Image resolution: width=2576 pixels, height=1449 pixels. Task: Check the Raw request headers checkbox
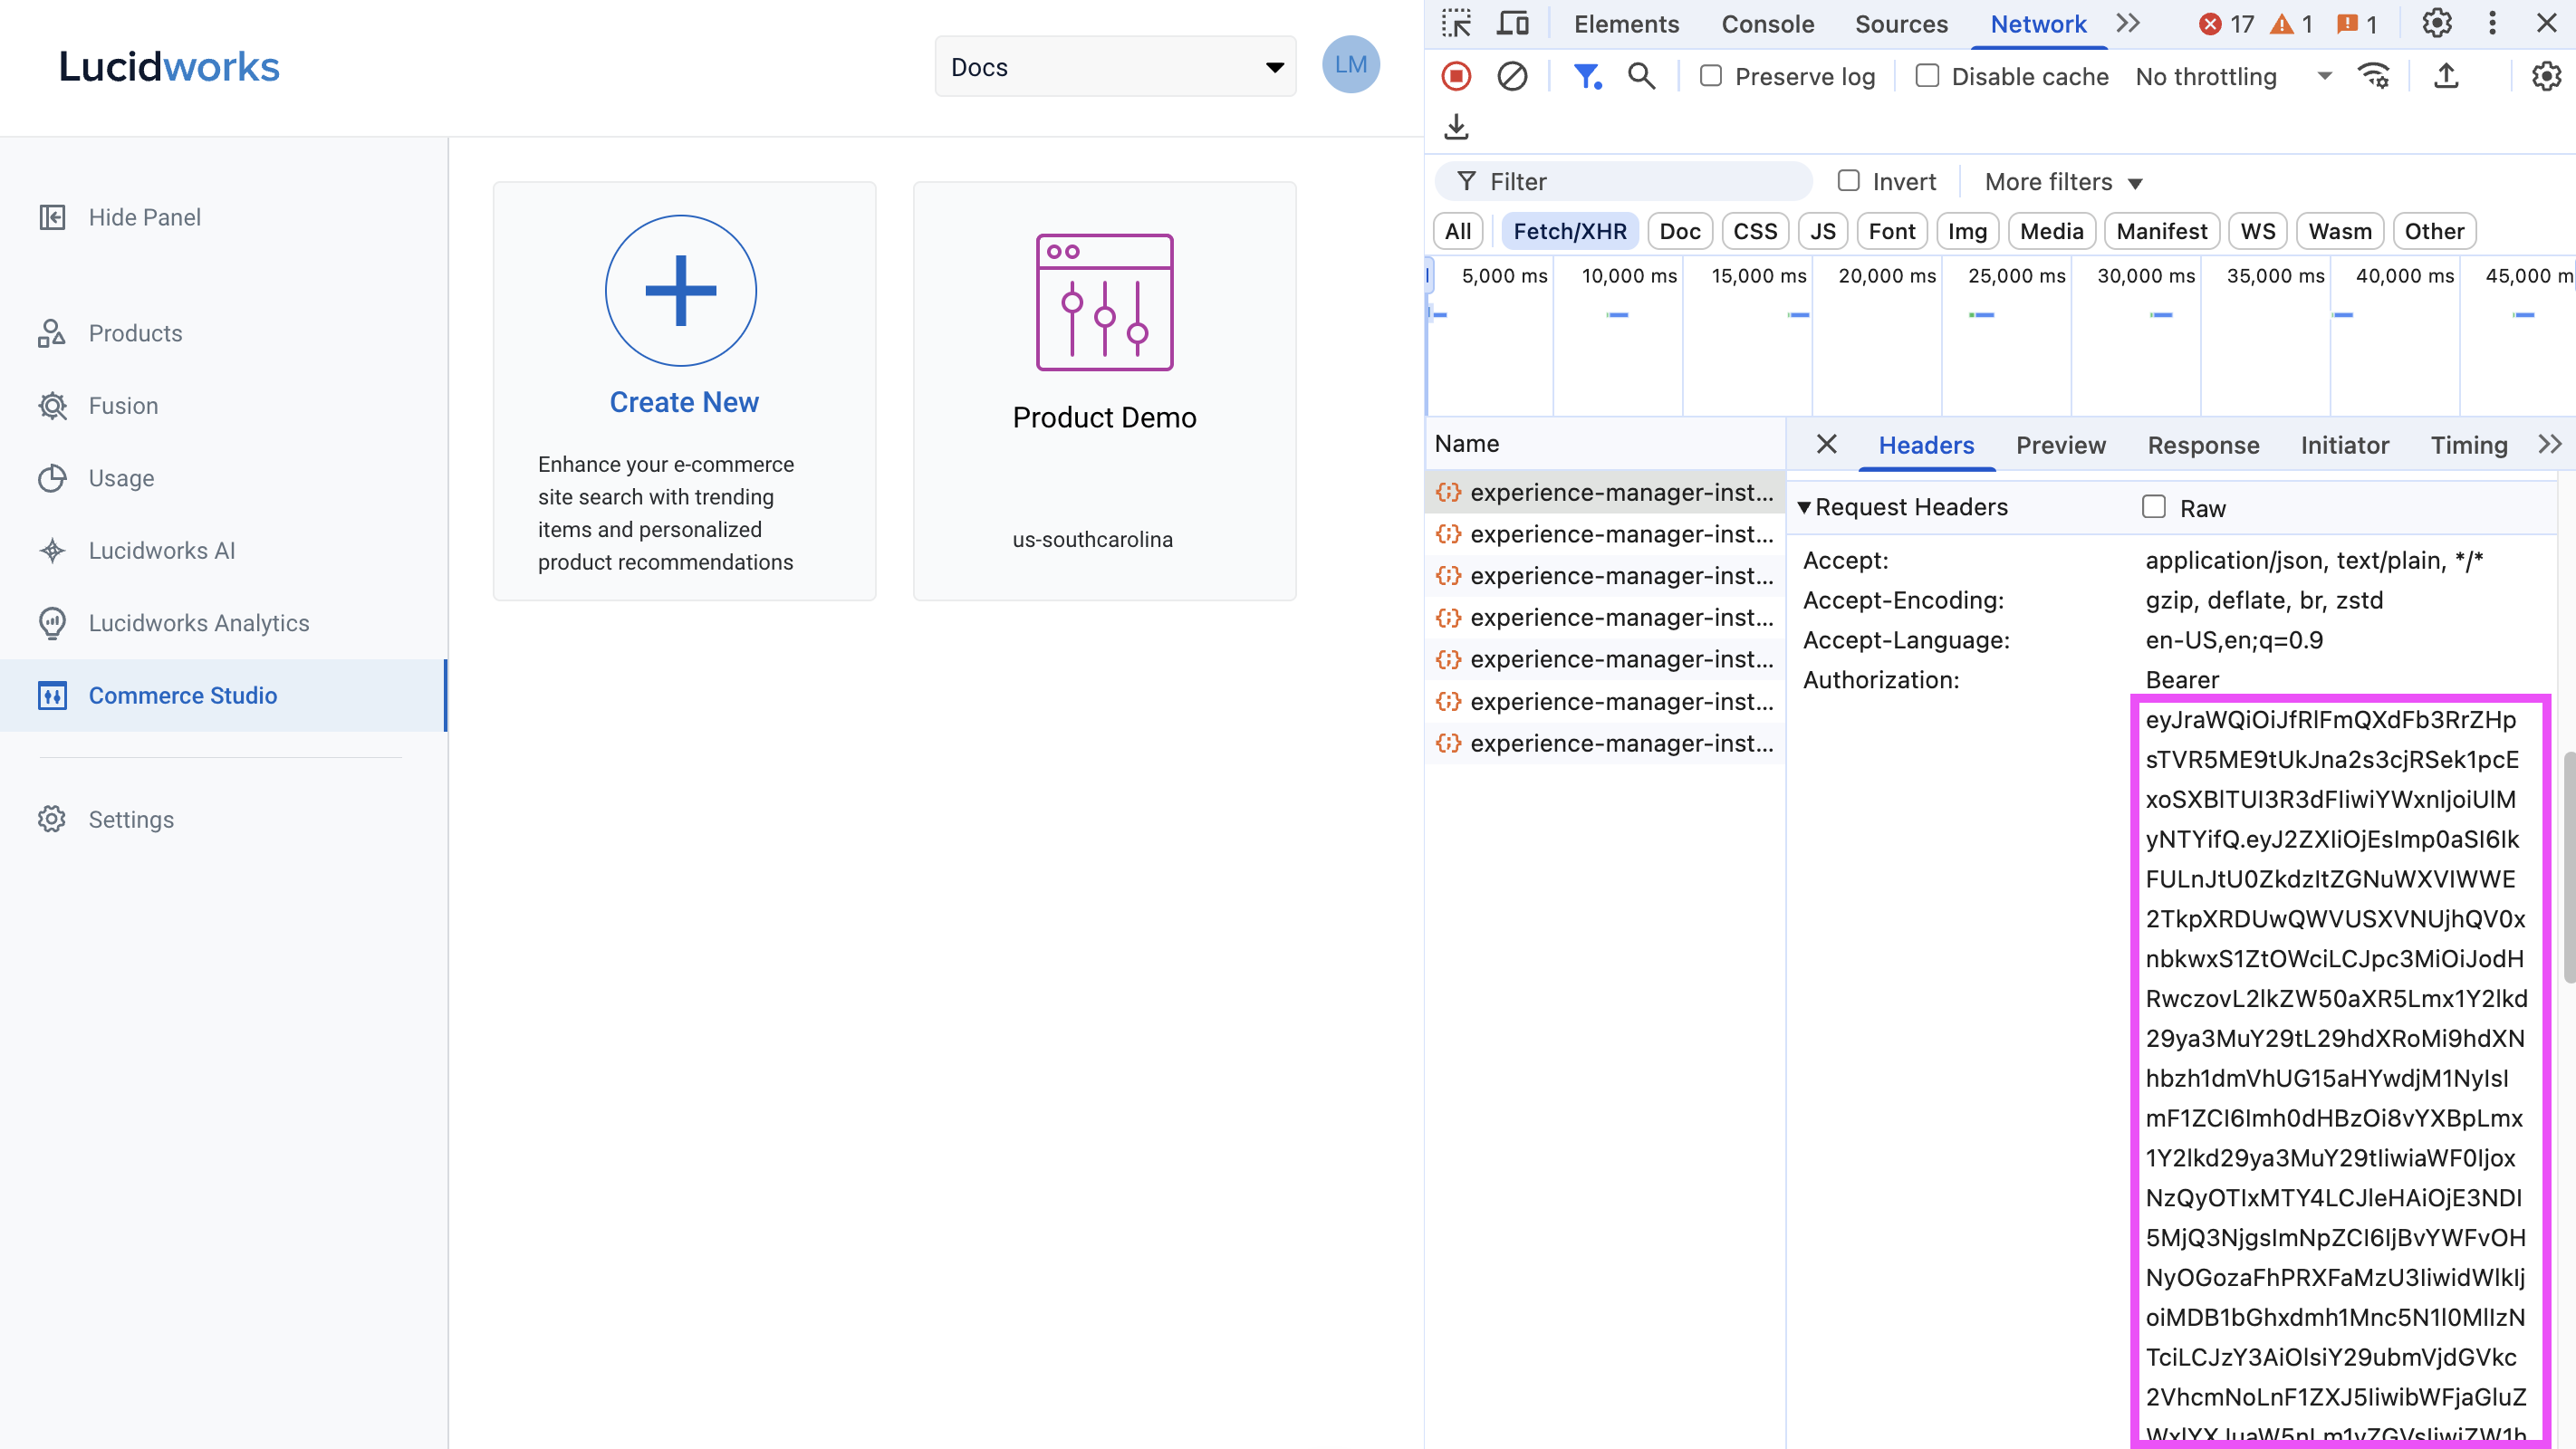point(2154,507)
